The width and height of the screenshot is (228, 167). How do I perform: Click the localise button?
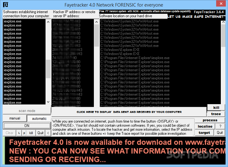pos(205,126)
